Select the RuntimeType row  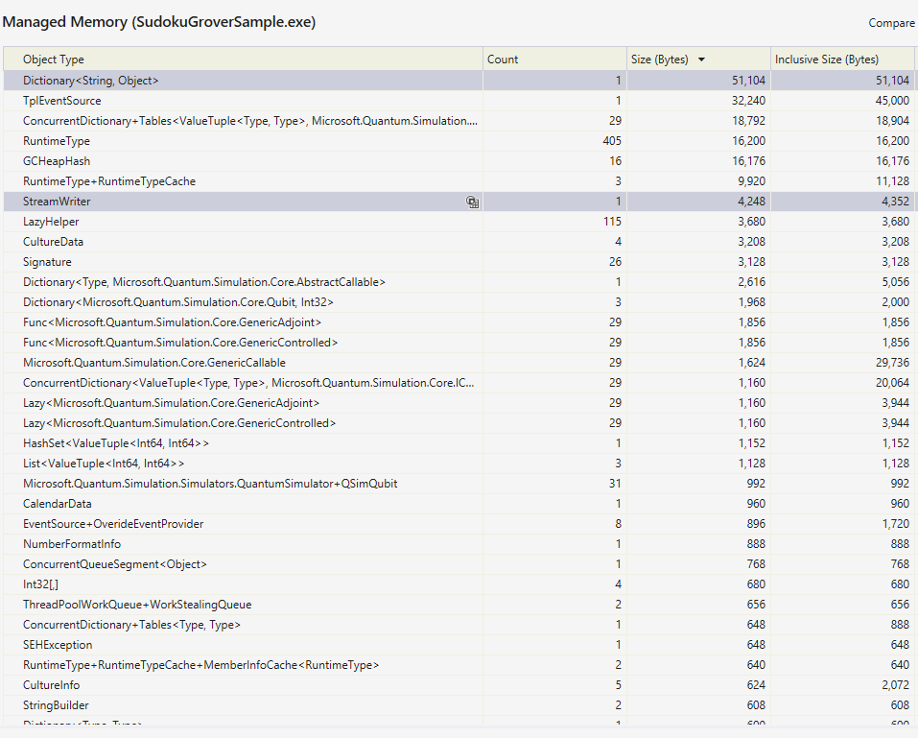[459, 141]
